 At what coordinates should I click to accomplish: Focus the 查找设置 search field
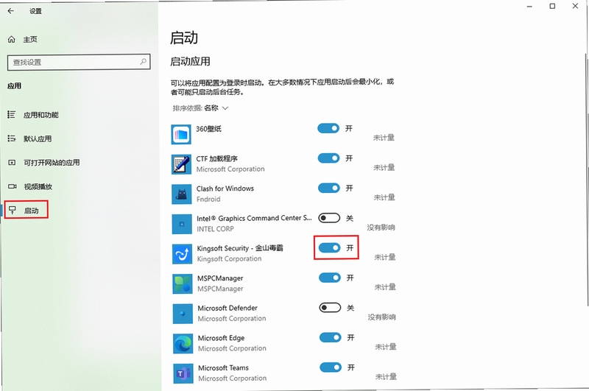79,62
